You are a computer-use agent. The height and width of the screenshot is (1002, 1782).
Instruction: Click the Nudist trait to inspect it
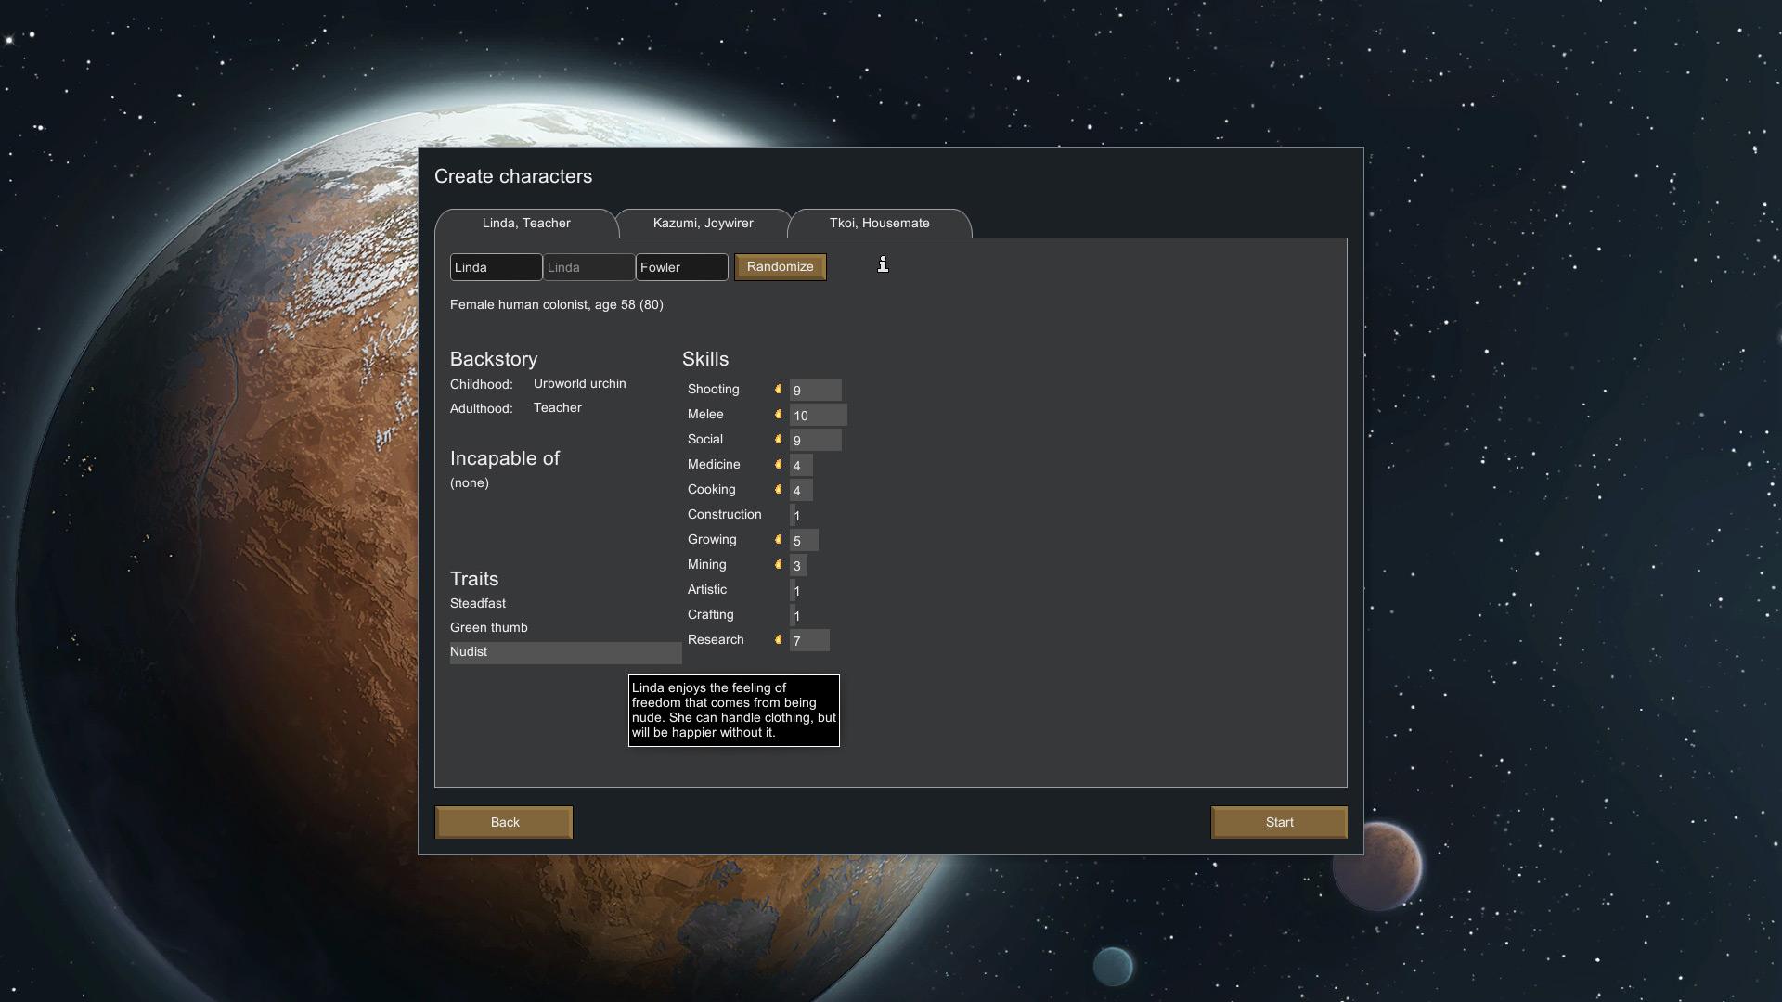click(x=469, y=651)
